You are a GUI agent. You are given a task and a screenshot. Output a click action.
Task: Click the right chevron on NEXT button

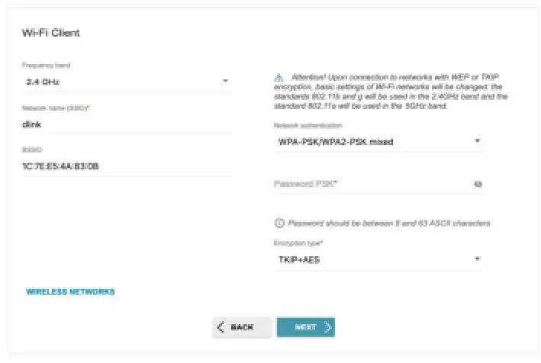327,327
